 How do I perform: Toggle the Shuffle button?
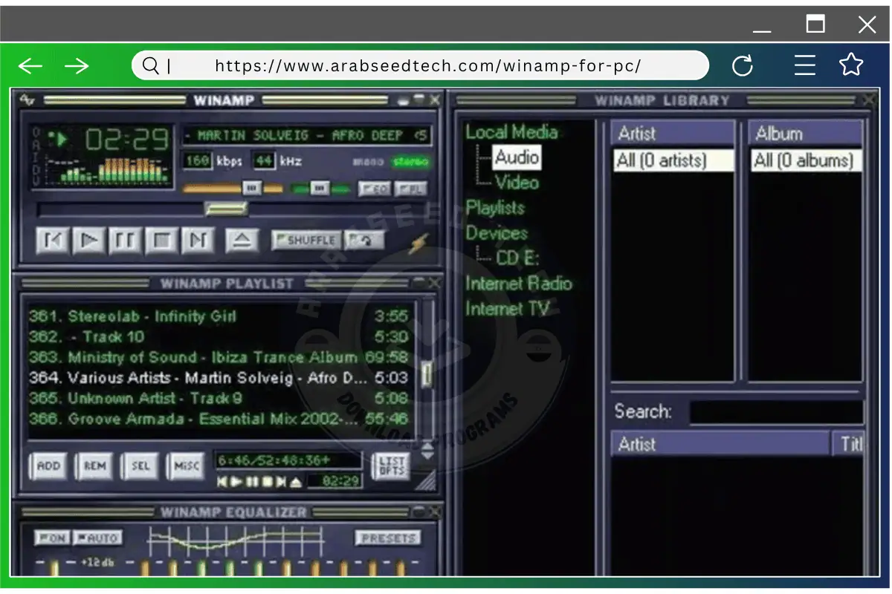tap(306, 240)
